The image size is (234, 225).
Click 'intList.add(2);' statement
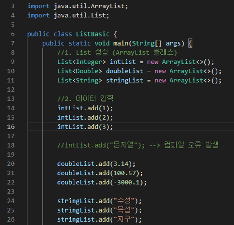(x=85, y=118)
